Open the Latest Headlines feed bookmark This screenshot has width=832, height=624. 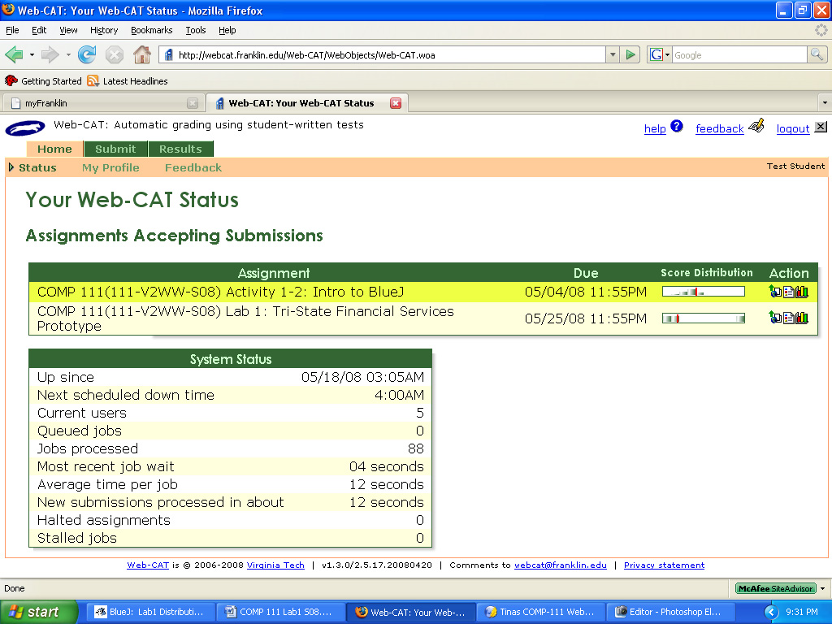tap(128, 81)
